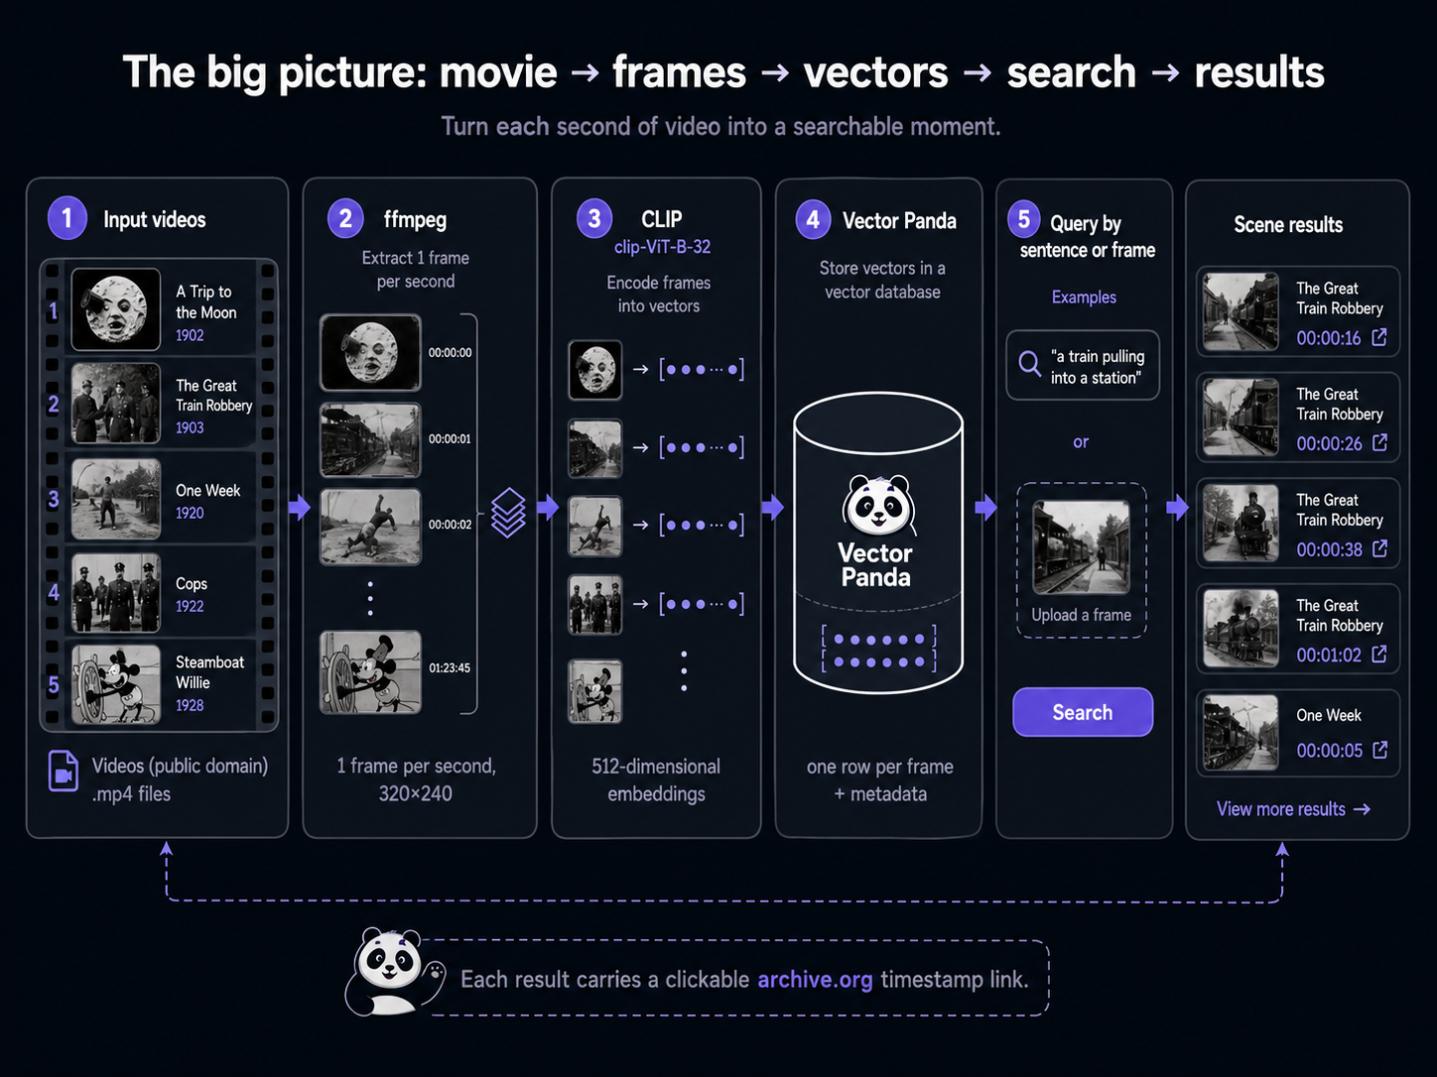Viewport: 1437px width, 1077px height.
Task: Open external link icon beside One Week 00:00:05
Action: (1379, 750)
